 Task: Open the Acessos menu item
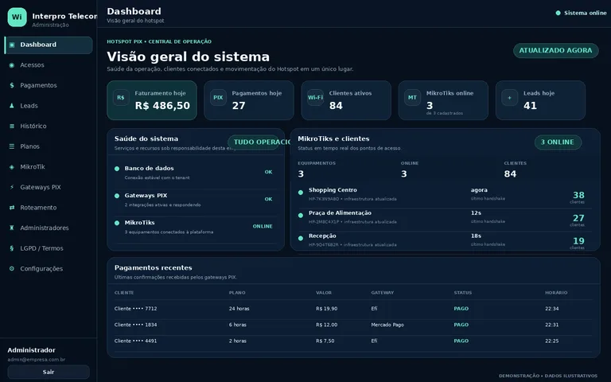(49, 65)
